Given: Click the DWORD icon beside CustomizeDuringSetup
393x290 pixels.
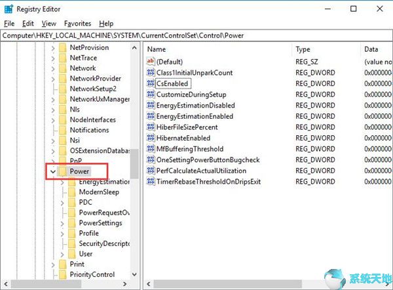Looking at the screenshot, I should pos(151,94).
